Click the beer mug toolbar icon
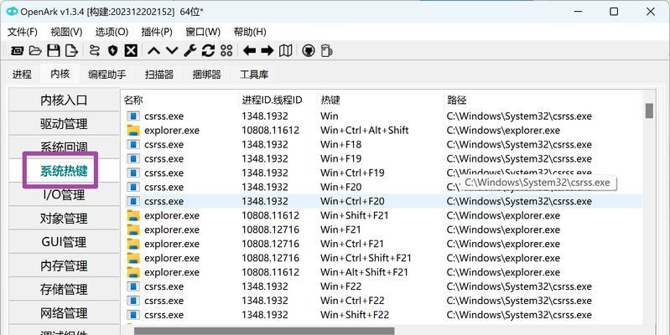 (326, 51)
